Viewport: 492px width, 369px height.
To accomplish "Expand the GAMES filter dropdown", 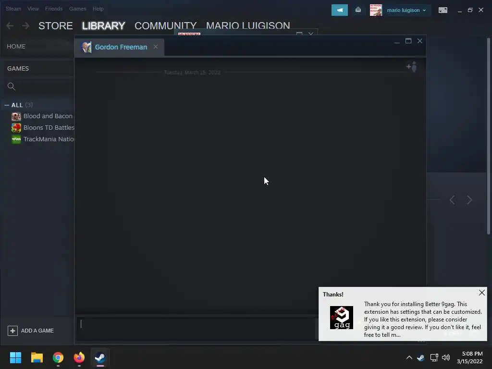I will (18, 68).
